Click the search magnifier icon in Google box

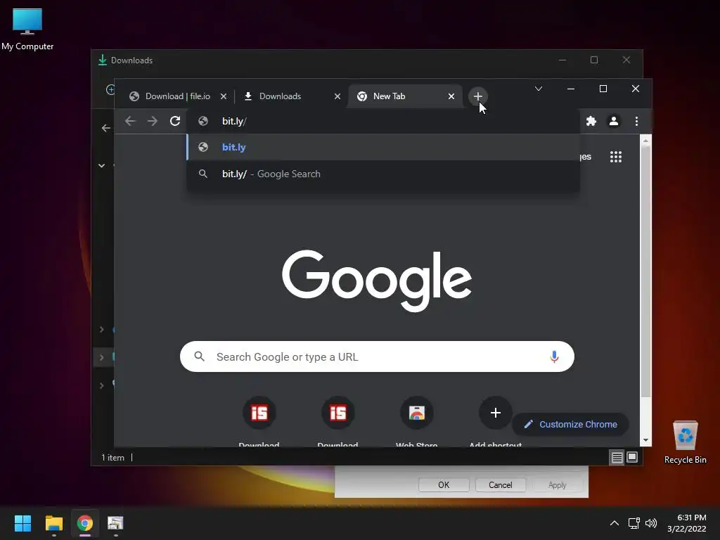click(x=199, y=356)
